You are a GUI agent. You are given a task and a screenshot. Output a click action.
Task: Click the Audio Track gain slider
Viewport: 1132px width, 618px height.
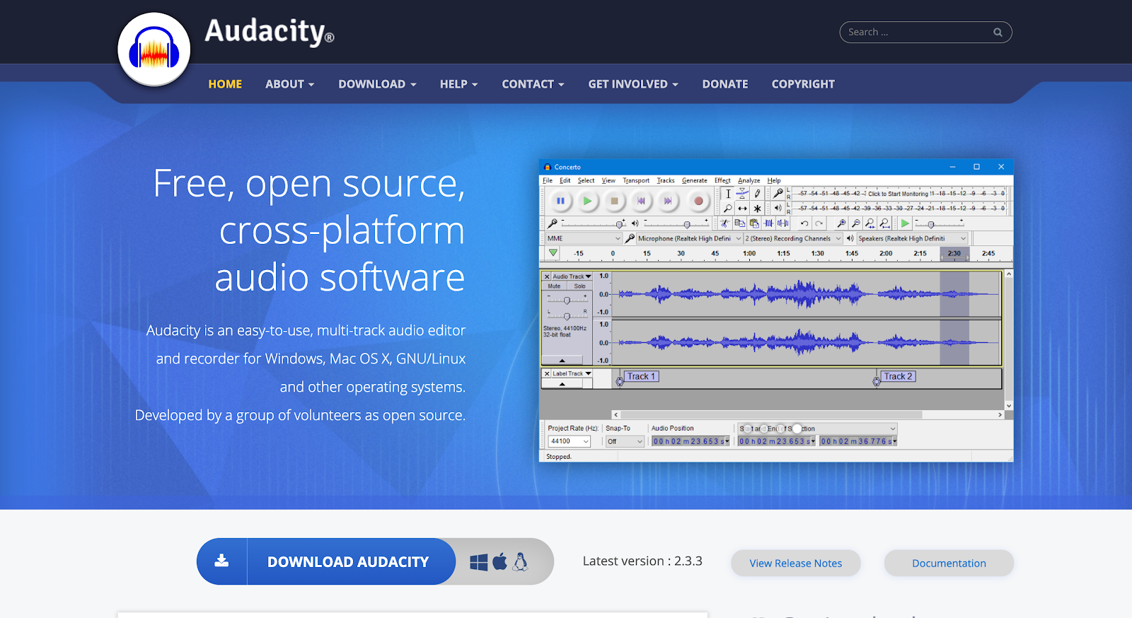(567, 301)
